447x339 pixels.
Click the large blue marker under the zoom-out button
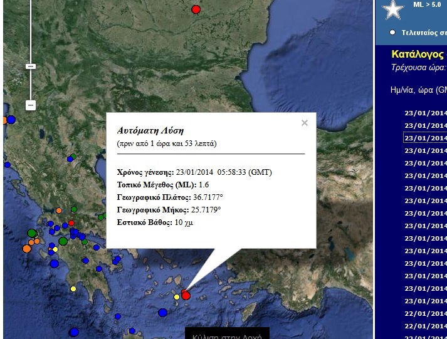tap(11, 120)
